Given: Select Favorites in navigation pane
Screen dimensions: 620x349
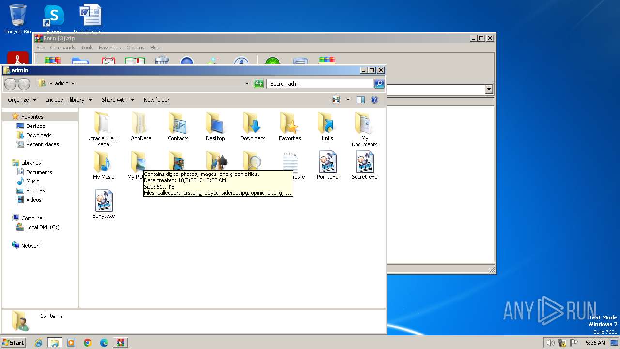Looking at the screenshot, I should 32,117.
